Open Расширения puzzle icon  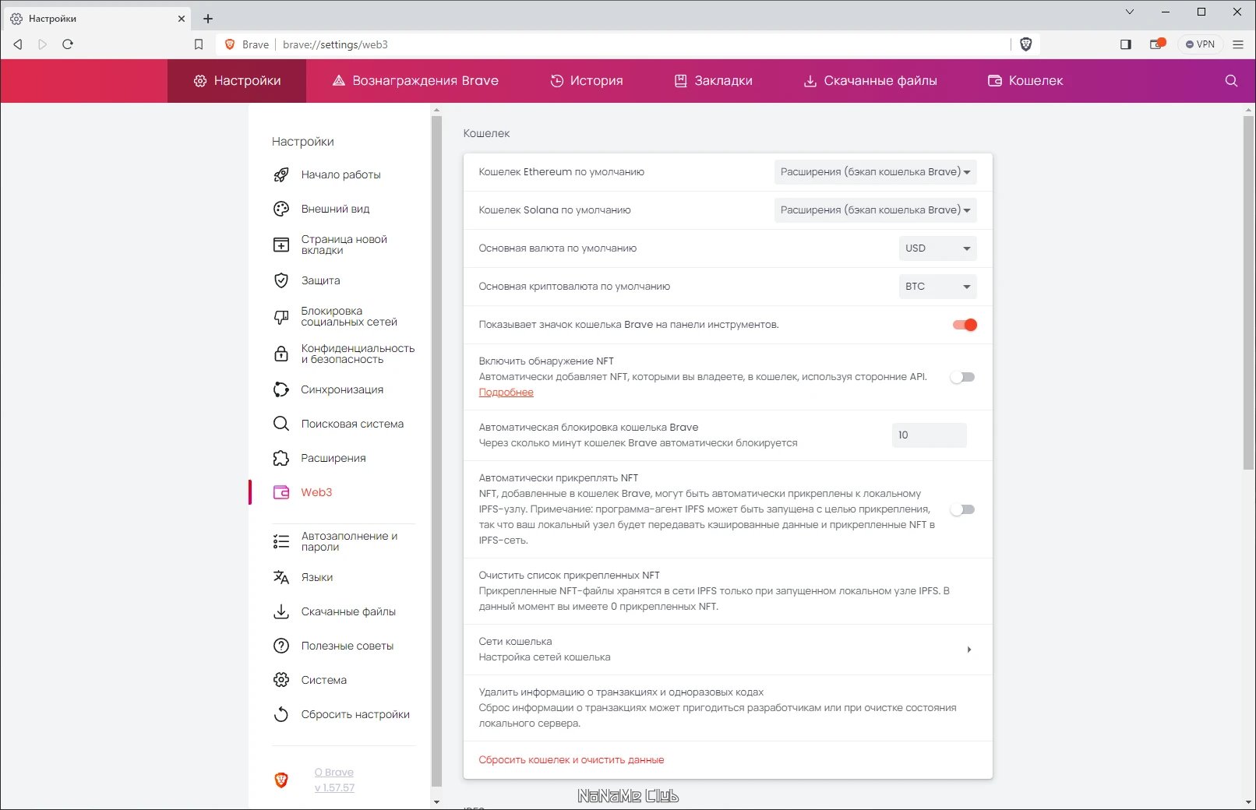281,458
